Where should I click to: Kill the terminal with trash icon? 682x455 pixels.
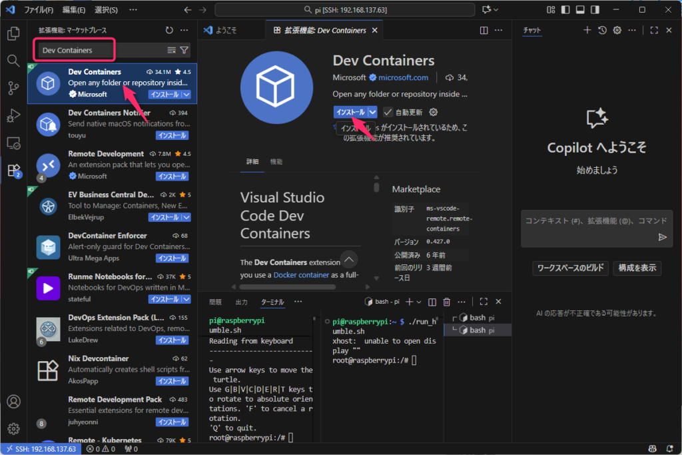pyautogui.click(x=447, y=302)
